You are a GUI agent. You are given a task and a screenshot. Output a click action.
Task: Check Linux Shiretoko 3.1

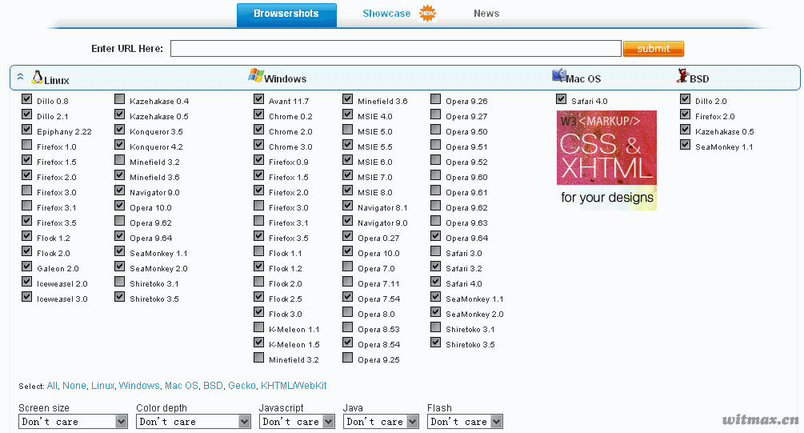119,281
